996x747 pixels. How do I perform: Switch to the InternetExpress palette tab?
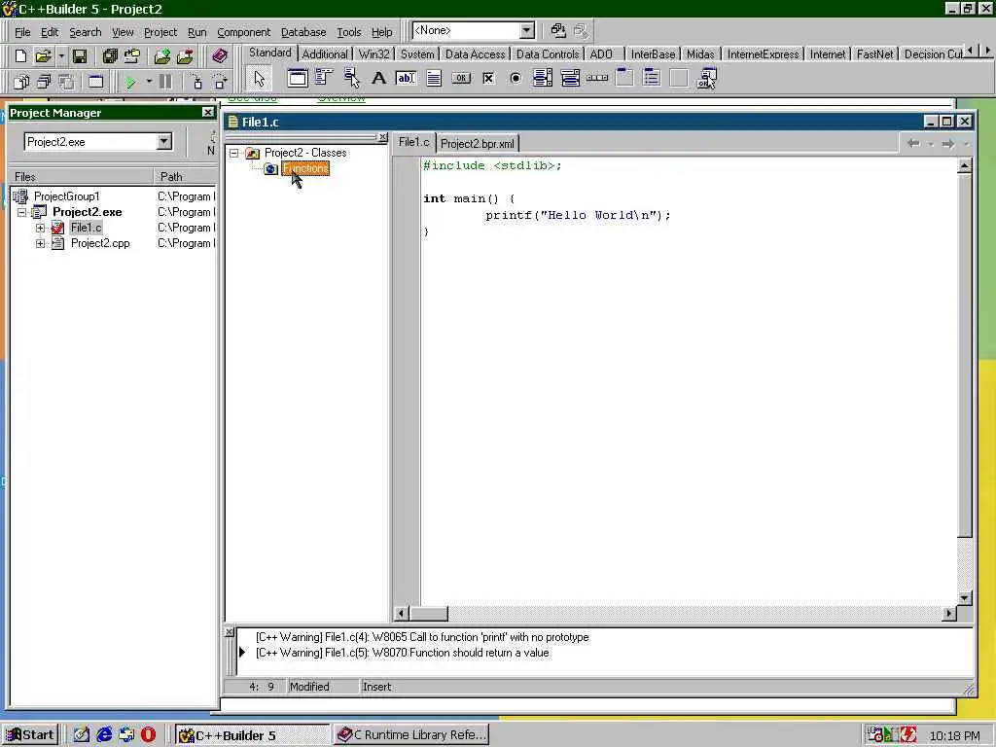point(763,54)
